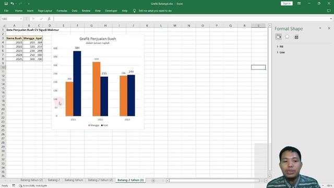
Task: Click the Redo icon
Action: [x=20, y=4]
